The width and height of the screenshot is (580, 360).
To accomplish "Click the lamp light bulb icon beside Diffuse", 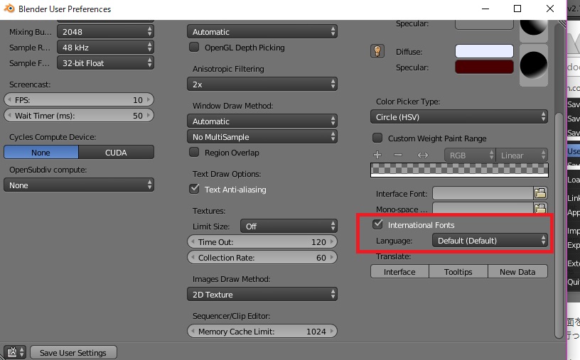I will coord(377,51).
